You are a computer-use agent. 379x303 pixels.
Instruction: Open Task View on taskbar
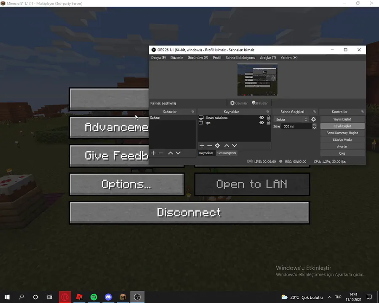(50, 297)
